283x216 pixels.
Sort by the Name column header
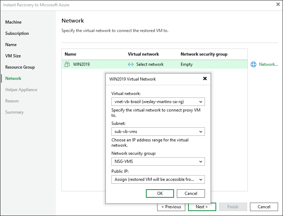[71, 54]
